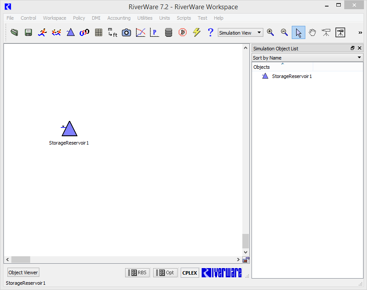The height and width of the screenshot is (290, 367).
Task: Click the Opt button
Action: coord(165,272)
